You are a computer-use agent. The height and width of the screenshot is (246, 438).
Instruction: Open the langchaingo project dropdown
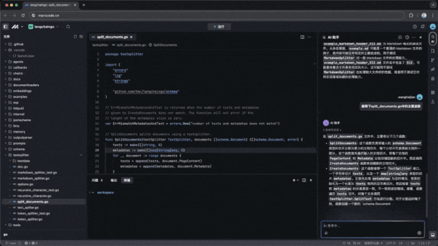44,27
